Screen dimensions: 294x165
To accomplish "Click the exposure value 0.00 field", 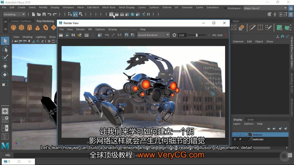I will pos(181,35).
